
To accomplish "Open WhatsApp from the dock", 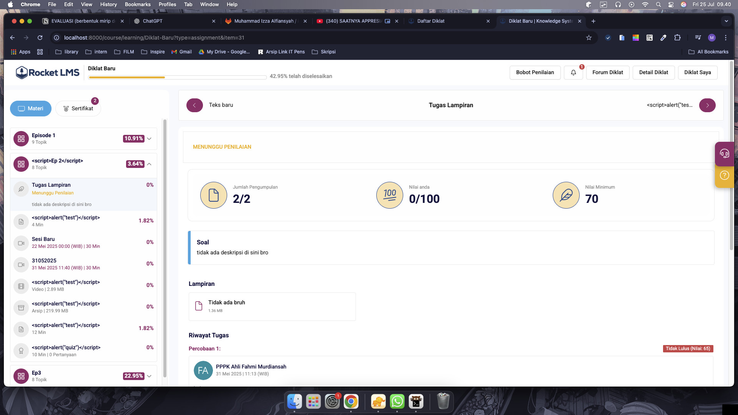I will point(397,402).
